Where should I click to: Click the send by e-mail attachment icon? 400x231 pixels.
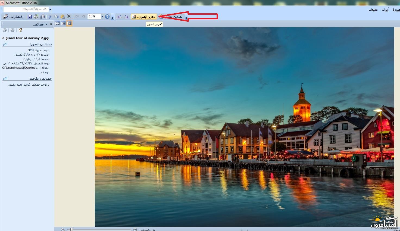tap(42, 17)
